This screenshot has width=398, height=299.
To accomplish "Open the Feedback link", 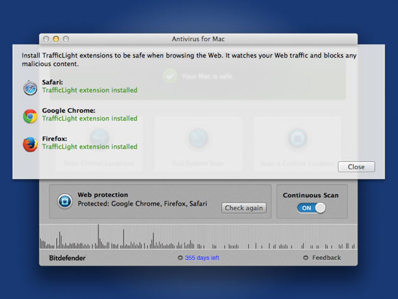I will pyautogui.click(x=327, y=258).
